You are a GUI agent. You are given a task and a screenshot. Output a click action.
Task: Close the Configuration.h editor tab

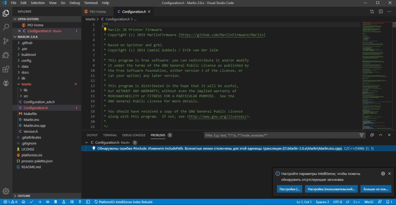coord(149,12)
